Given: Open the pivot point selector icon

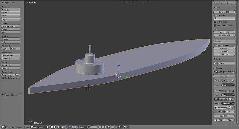Looking at the screenshot, I should (x=59, y=127).
